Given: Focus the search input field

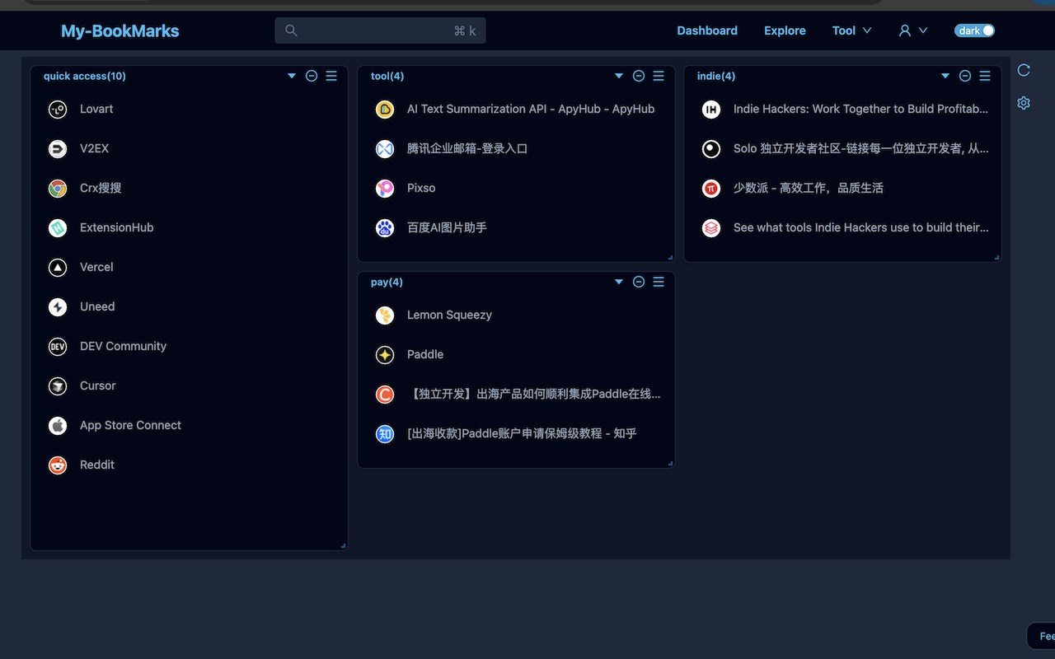Looking at the screenshot, I should pos(380,30).
